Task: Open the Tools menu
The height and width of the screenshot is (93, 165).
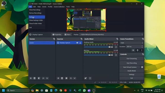Action: pos(68,7)
